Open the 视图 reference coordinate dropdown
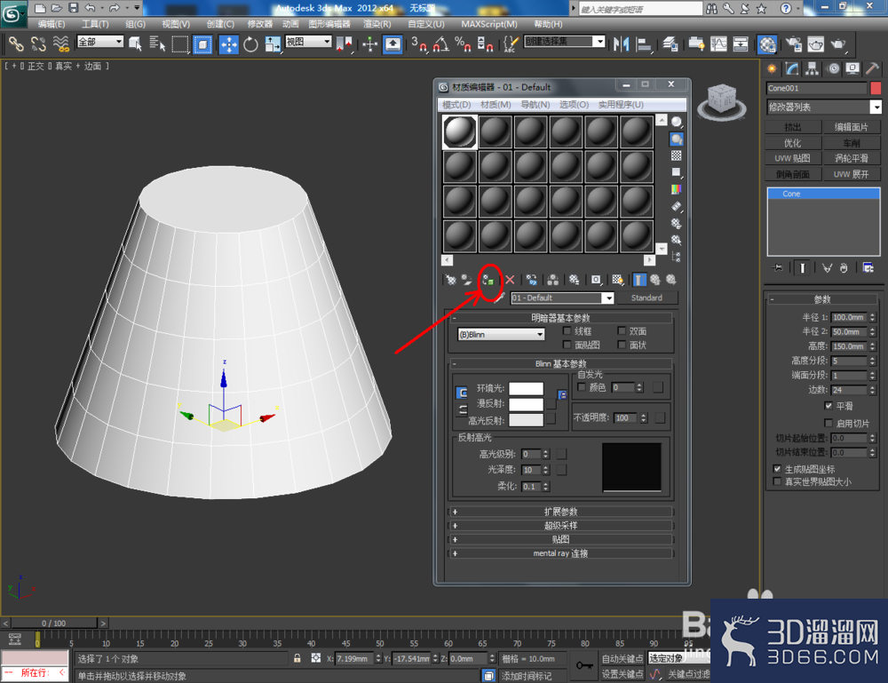The width and height of the screenshot is (888, 683). (308, 42)
